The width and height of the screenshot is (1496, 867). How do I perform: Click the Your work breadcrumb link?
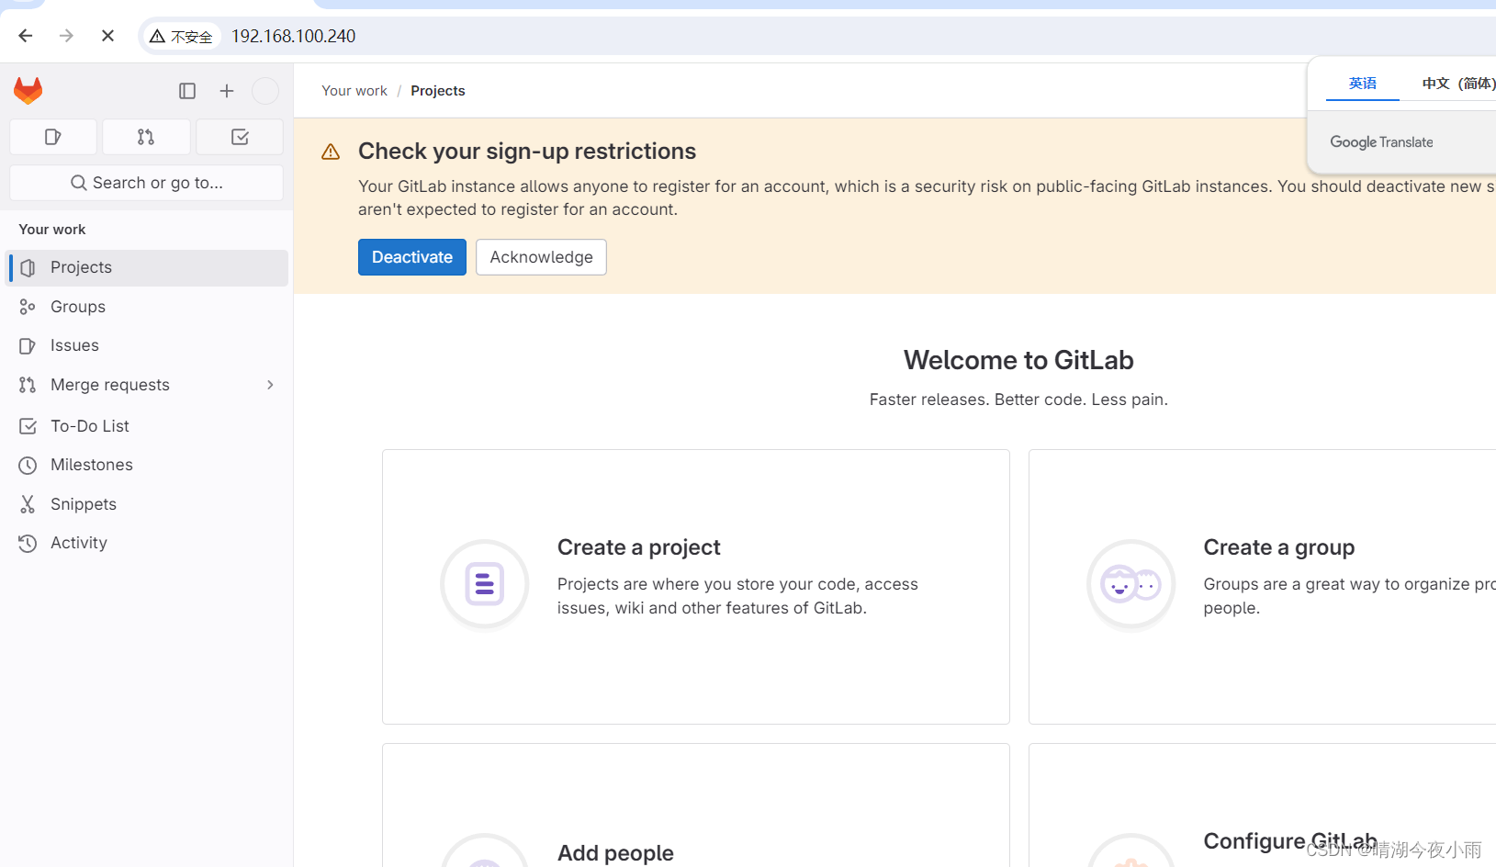(x=354, y=91)
